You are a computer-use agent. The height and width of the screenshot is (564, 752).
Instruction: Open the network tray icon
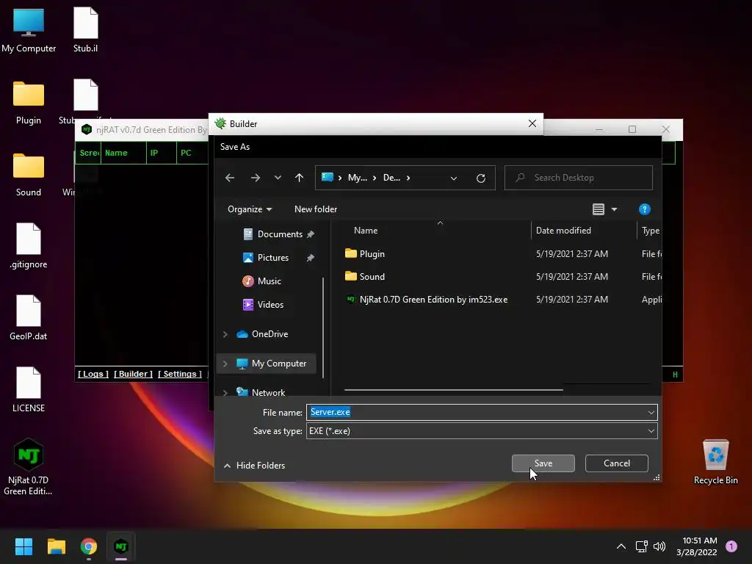pos(641,546)
